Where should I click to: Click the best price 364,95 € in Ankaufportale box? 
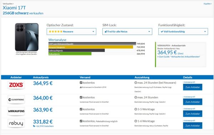point(167,52)
